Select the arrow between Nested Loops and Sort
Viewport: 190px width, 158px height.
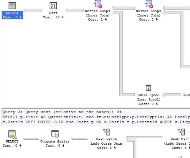coord(74,11)
